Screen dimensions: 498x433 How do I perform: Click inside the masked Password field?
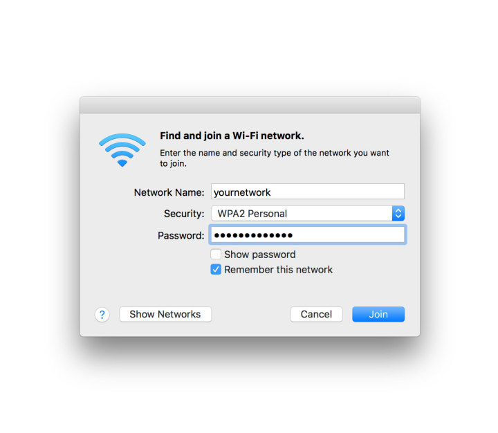tap(308, 234)
